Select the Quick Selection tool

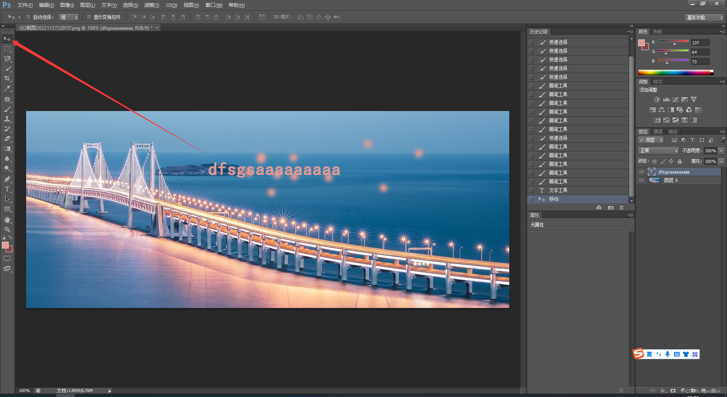pyautogui.click(x=7, y=69)
